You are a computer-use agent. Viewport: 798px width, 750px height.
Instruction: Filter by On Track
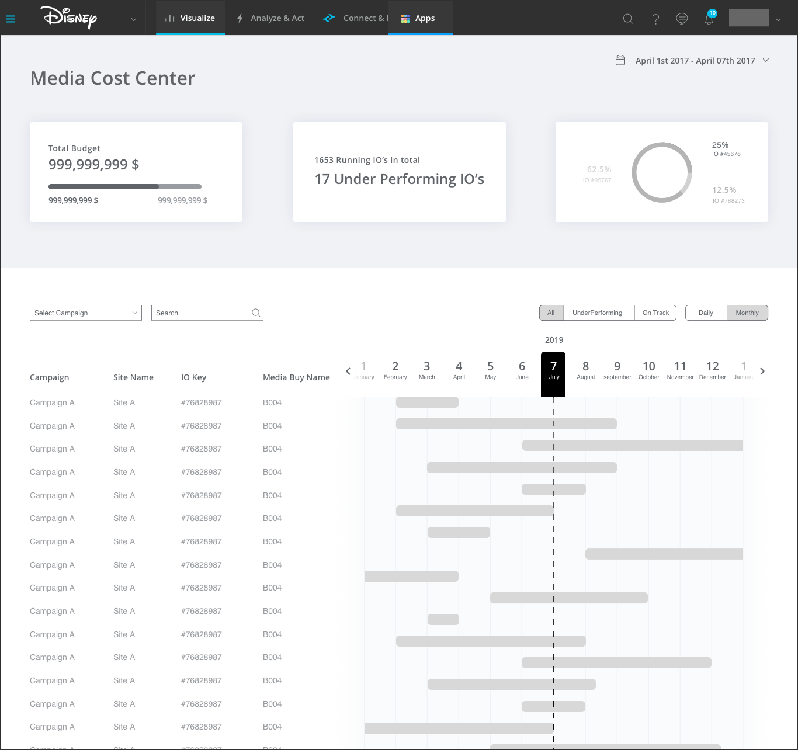[x=655, y=313]
